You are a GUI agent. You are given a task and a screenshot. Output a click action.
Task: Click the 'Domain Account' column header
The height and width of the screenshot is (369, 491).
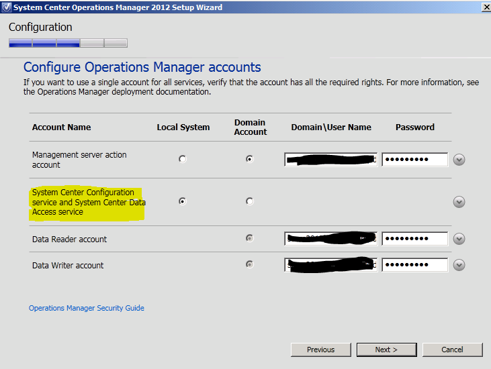pos(250,127)
